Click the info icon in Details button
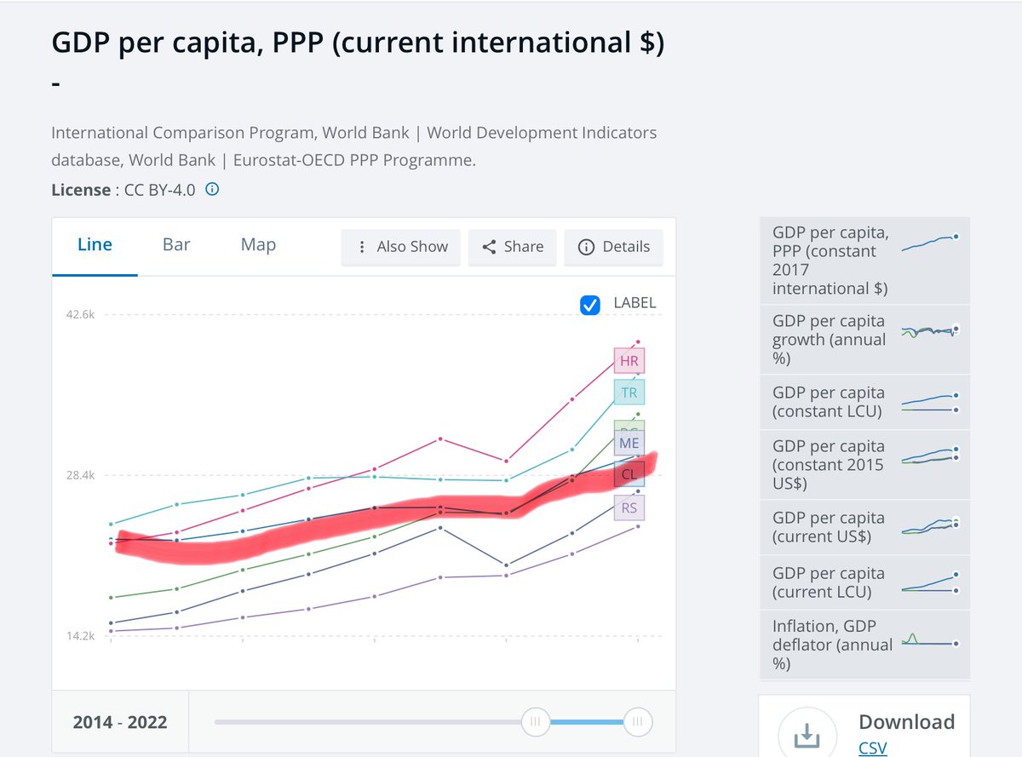The image size is (1022, 757). (586, 247)
